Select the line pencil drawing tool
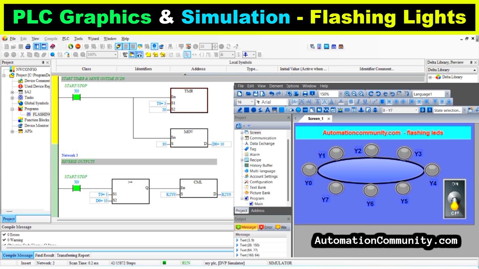Screen dimensions: 479x269 (240, 110)
